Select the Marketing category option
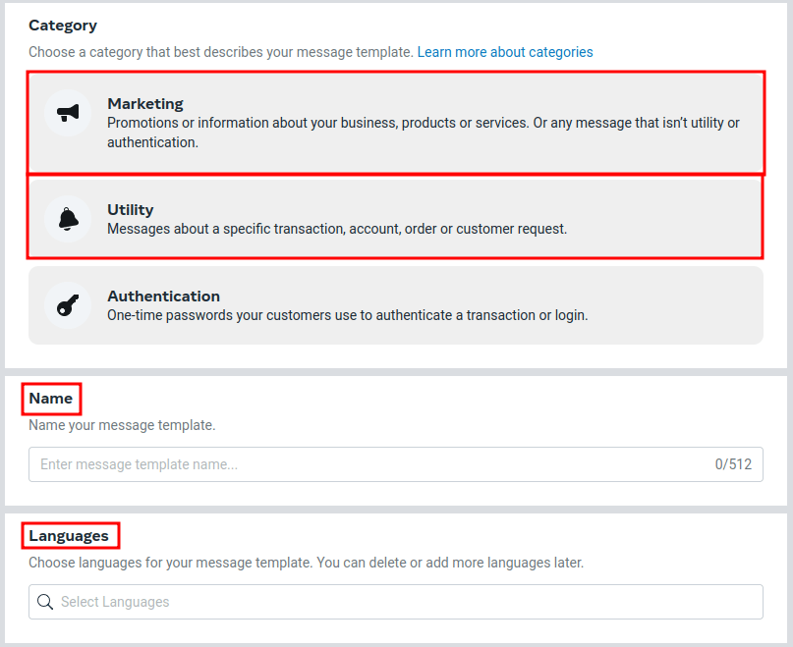This screenshot has height=647, width=793. click(393, 122)
